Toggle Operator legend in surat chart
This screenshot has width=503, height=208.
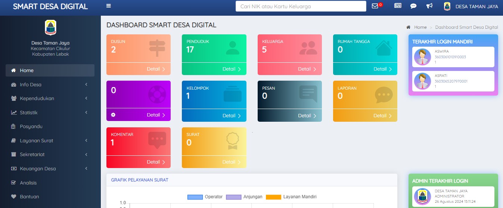[205, 197]
